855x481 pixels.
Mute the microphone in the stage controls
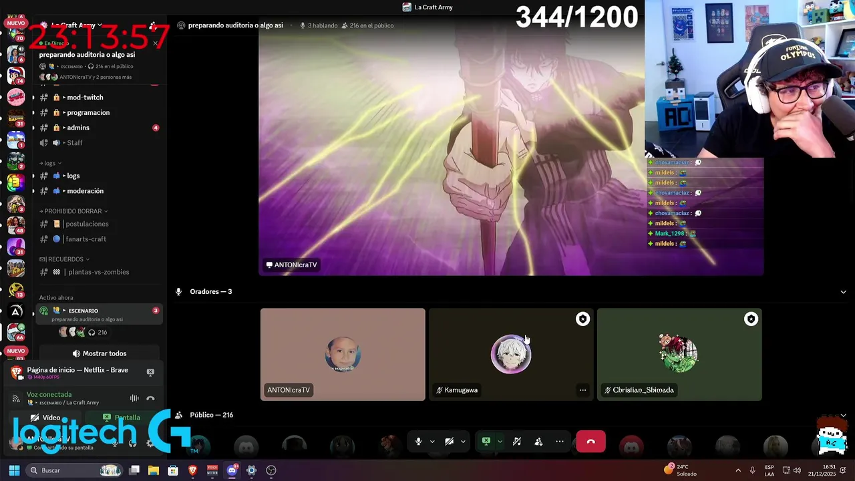(418, 442)
